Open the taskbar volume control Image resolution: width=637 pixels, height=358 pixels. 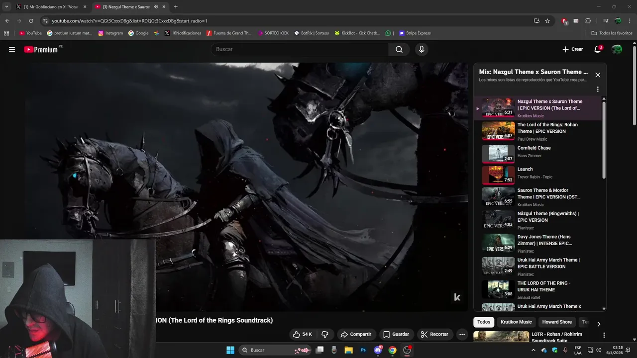(x=599, y=350)
